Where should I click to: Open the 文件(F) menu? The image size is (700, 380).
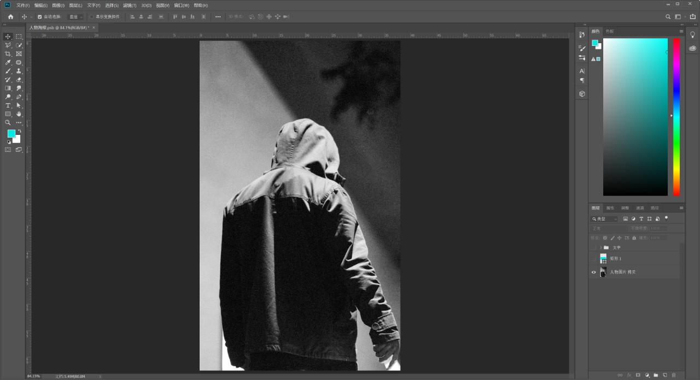[x=23, y=5]
